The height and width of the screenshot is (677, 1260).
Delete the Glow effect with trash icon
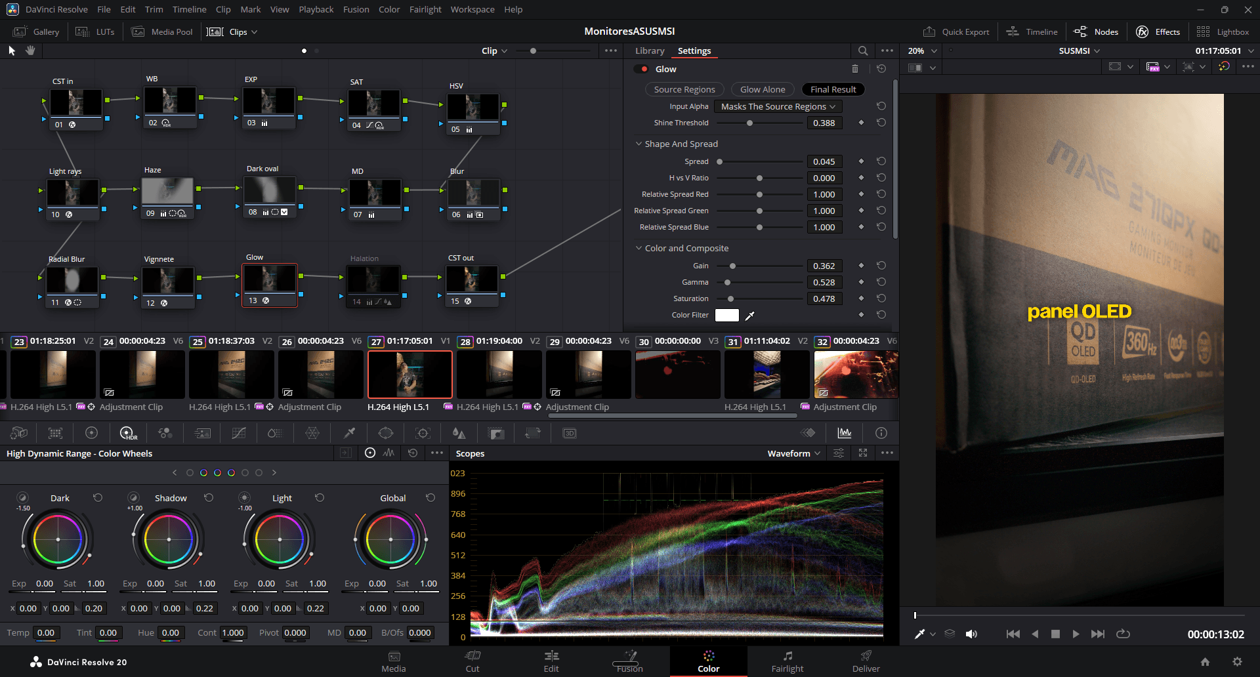point(854,69)
